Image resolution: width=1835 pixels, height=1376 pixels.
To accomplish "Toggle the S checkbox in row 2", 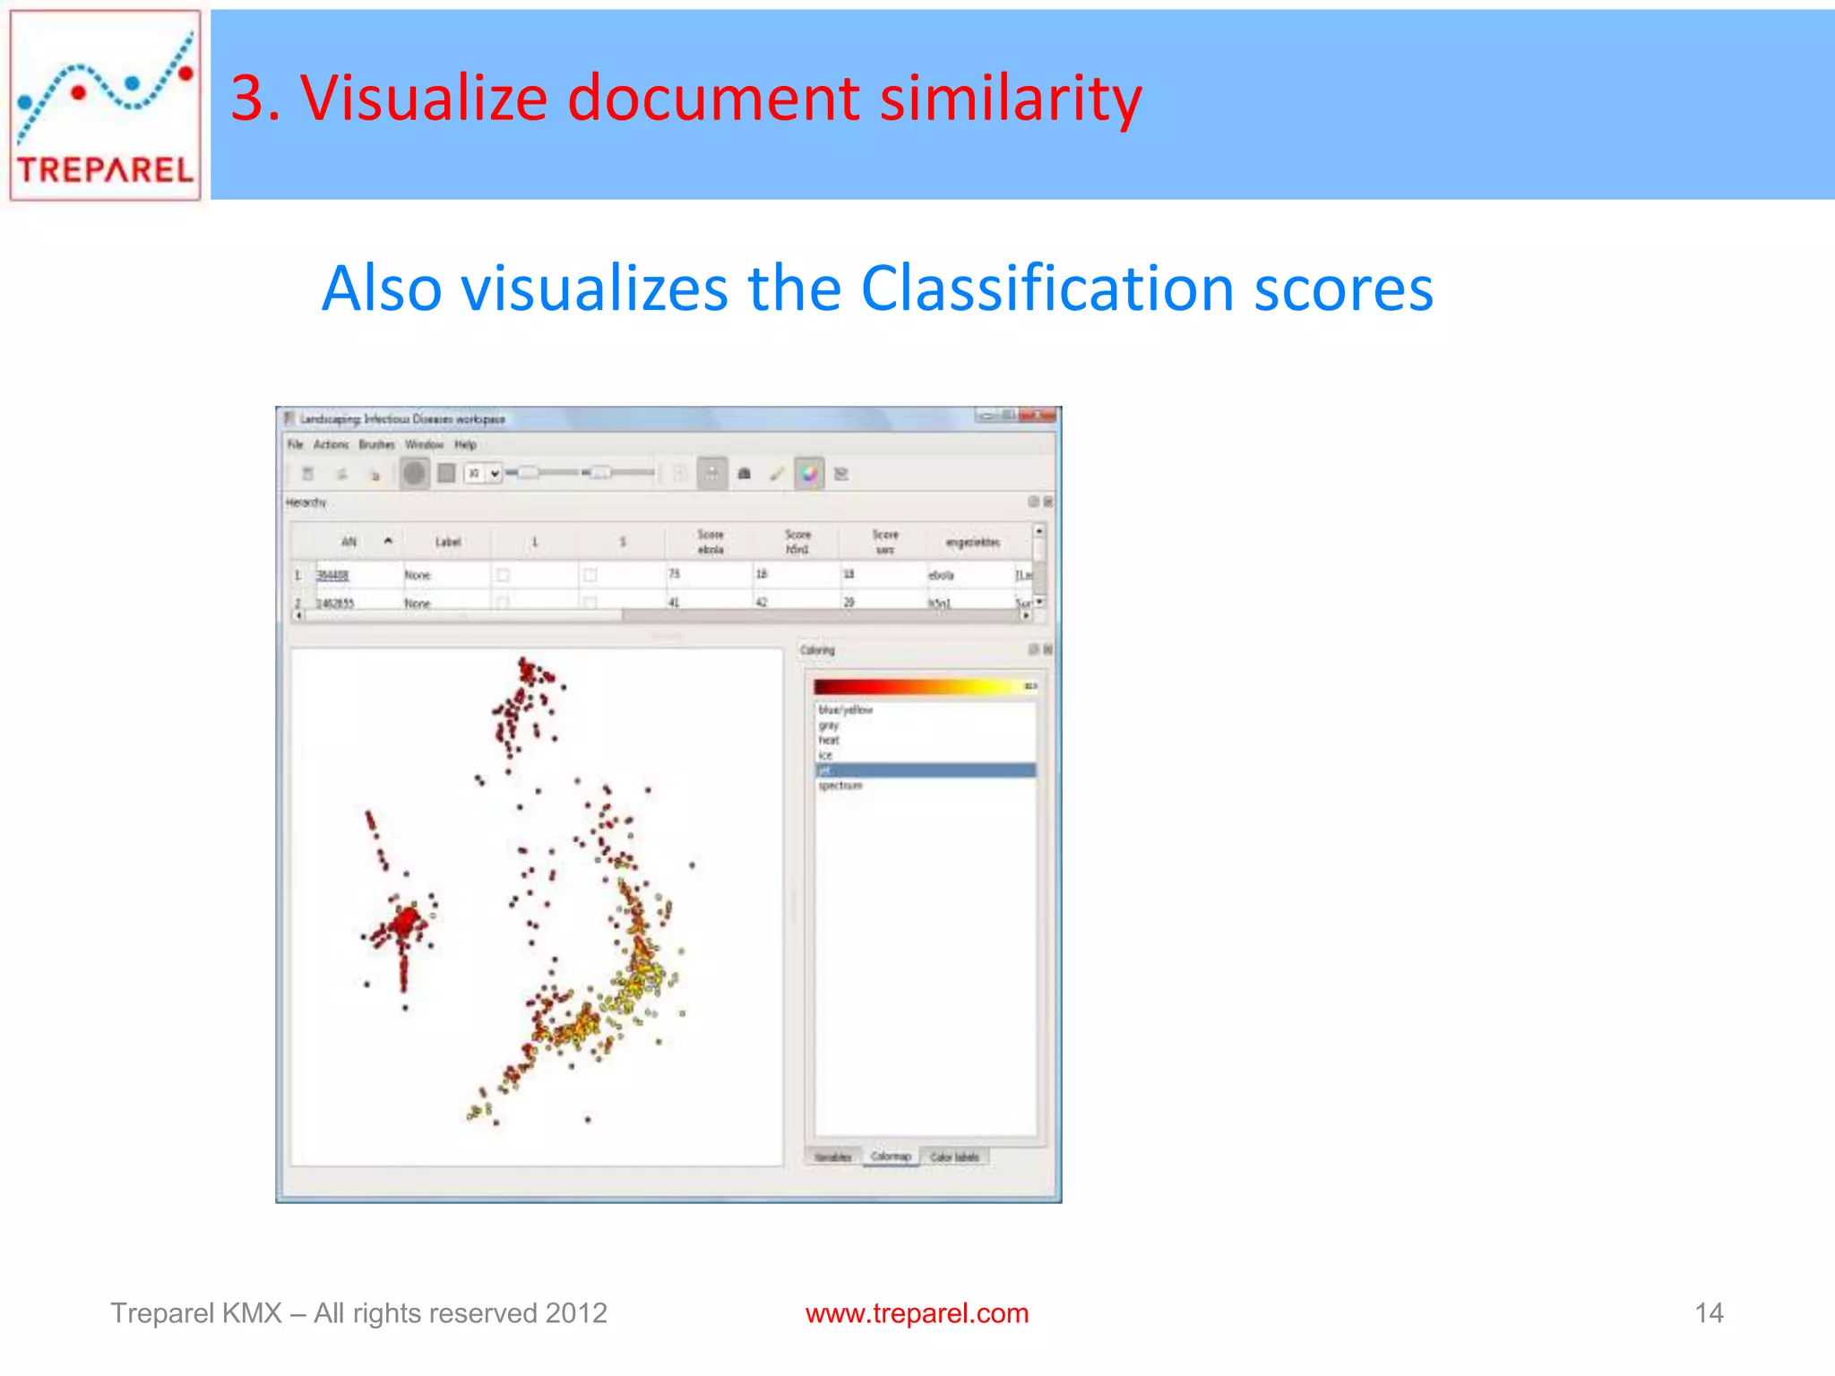I will click(x=590, y=603).
